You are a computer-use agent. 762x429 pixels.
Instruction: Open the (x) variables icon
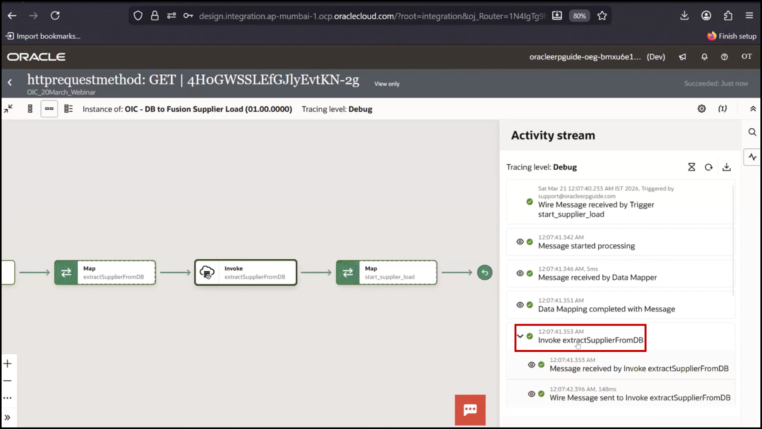tap(722, 108)
